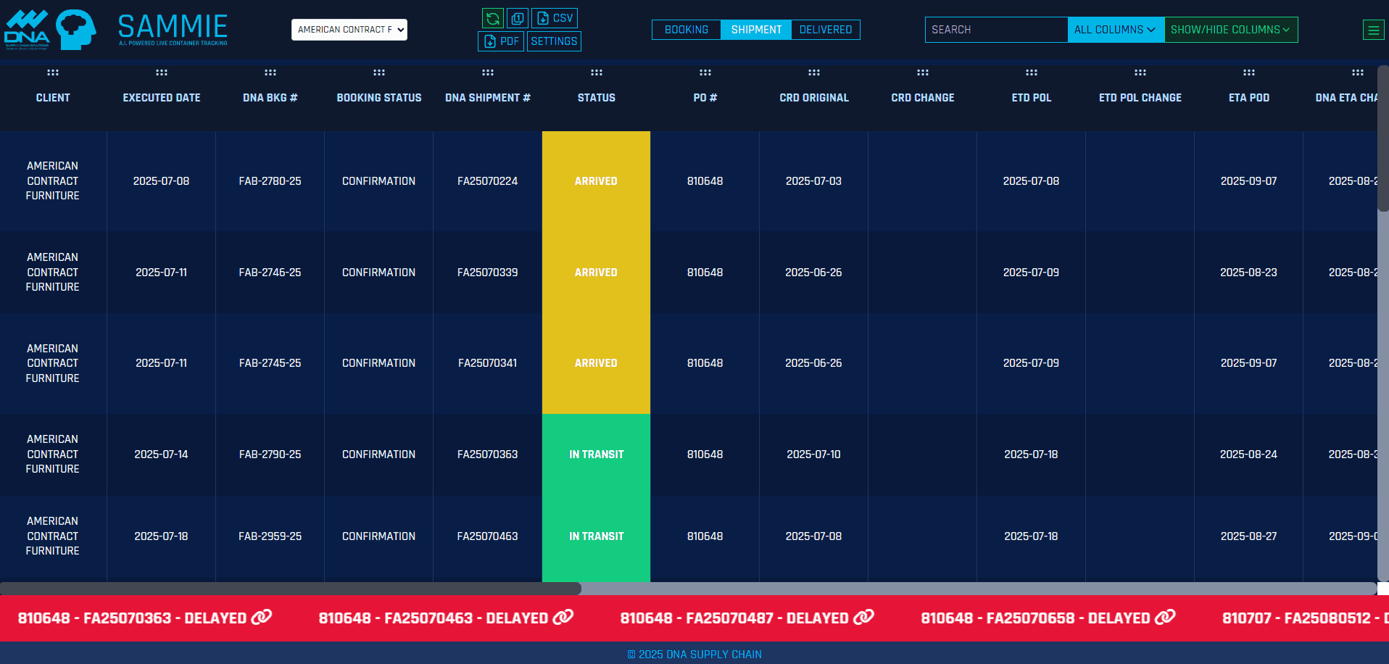1389x664 pixels.
Task: Select booking number FAB-2746-25
Action: click(270, 273)
